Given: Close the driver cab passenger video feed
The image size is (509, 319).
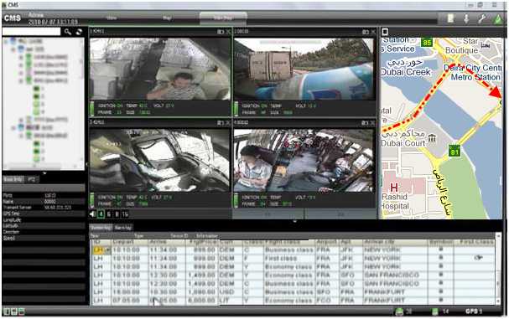Looking at the screenshot, I should [x=229, y=32].
